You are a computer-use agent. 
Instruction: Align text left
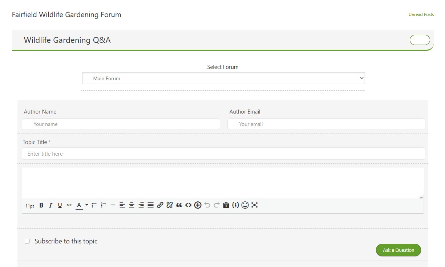click(x=122, y=205)
